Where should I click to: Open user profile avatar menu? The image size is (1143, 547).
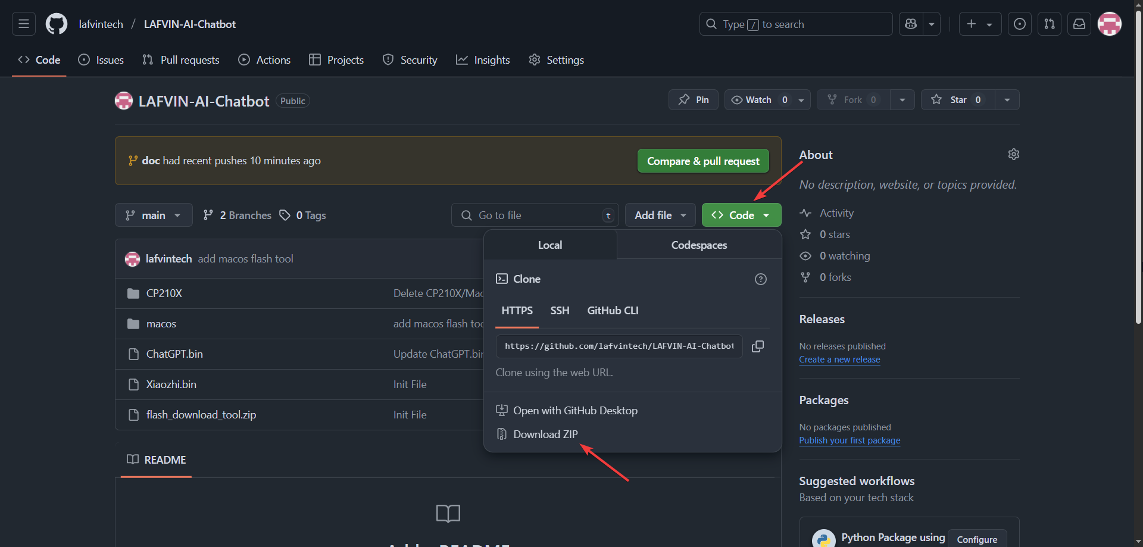tap(1110, 24)
